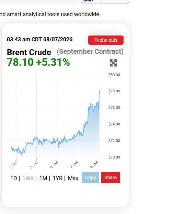Open the UK flag language selector
This screenshot has width=186, height=214.
pyautogui.click(x=105, y=1)
